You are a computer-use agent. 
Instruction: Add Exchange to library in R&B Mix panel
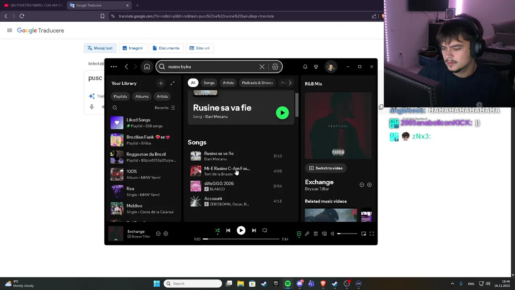(369, 185)
